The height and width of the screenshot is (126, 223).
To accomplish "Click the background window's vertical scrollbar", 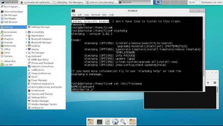I will 217,98.
